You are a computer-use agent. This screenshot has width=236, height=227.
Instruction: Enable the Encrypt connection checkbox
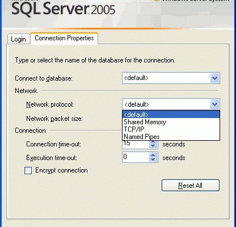point(28,170)
